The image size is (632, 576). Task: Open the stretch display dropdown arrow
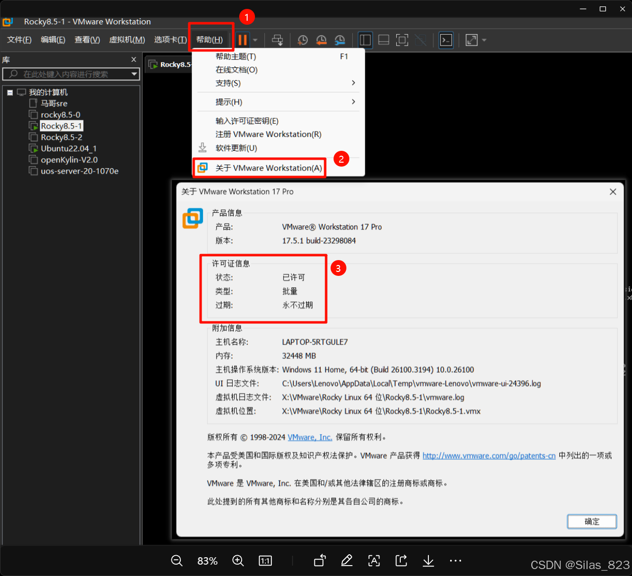(x=484, y=40)
